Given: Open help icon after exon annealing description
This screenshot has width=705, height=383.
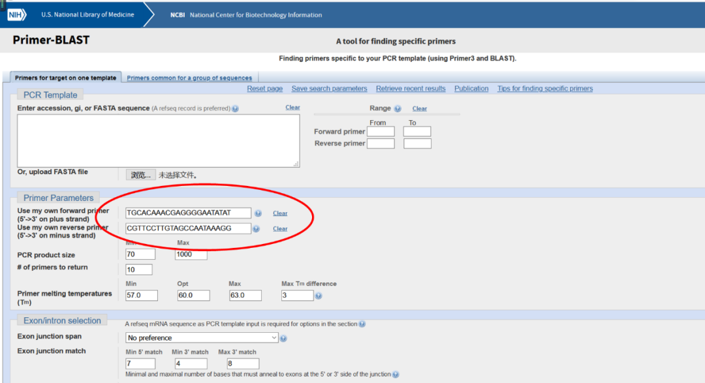Looking at the screenshot, I should (395, 375).
